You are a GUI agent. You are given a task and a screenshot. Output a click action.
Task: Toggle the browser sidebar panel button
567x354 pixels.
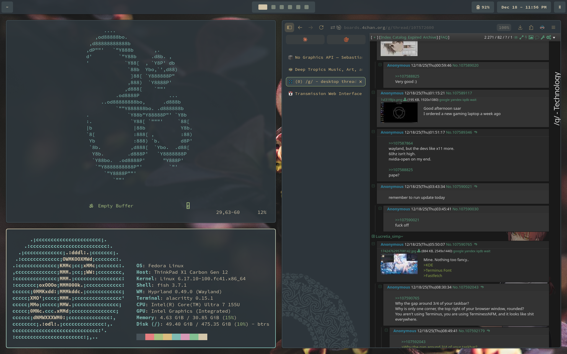click(289, 27)
